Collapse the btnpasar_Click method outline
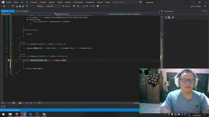The height and width of the screenshot is (117, 209). point(11,56)
